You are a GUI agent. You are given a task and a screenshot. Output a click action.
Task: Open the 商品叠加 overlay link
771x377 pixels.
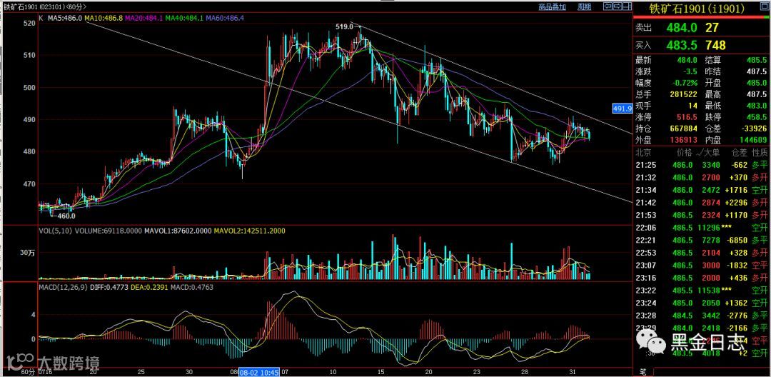pos(552,7)
